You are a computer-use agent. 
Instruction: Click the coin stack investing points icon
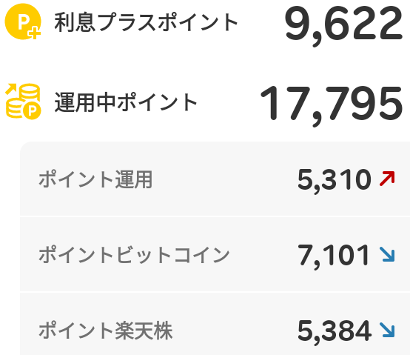[x=23, y=102]
